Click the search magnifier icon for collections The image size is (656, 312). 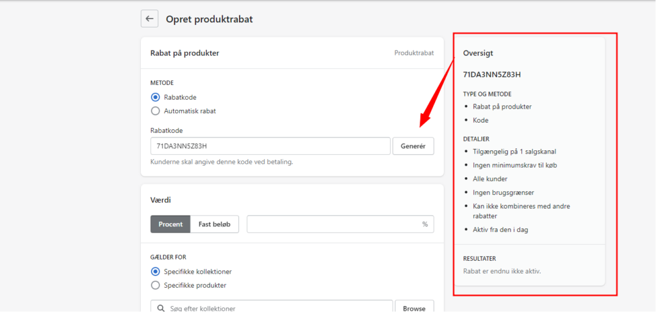point(161,308)
